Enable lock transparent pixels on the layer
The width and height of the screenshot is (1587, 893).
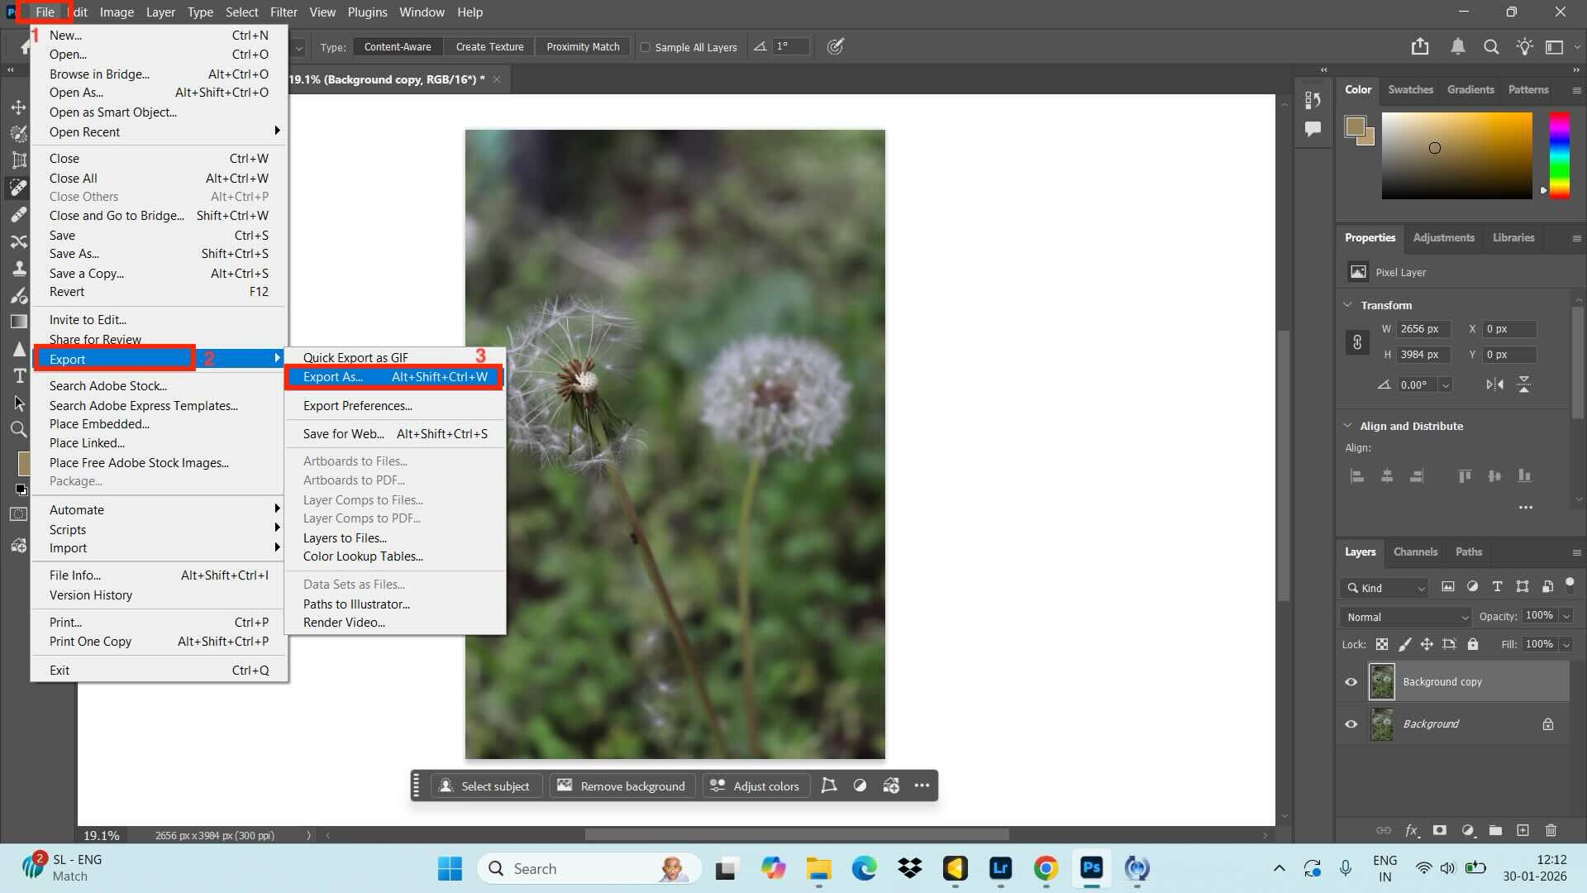pyautogui.click(x=1381, y=644)
